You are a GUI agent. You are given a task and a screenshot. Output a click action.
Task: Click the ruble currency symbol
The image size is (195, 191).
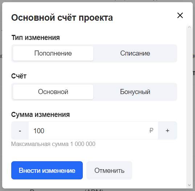point(151,131)
